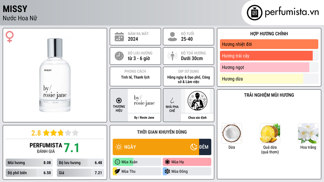This screenshot has width=324, height=182.
Task: Click the perfumista.vn perfume bottle logo icon
Action: tap(254, 13)
